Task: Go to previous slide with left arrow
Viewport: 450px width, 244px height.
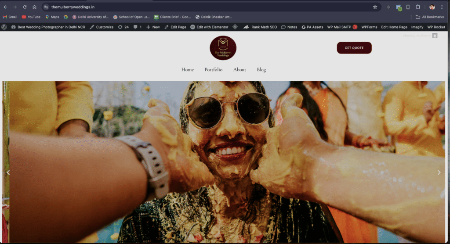Action: (x=8, y=172)
